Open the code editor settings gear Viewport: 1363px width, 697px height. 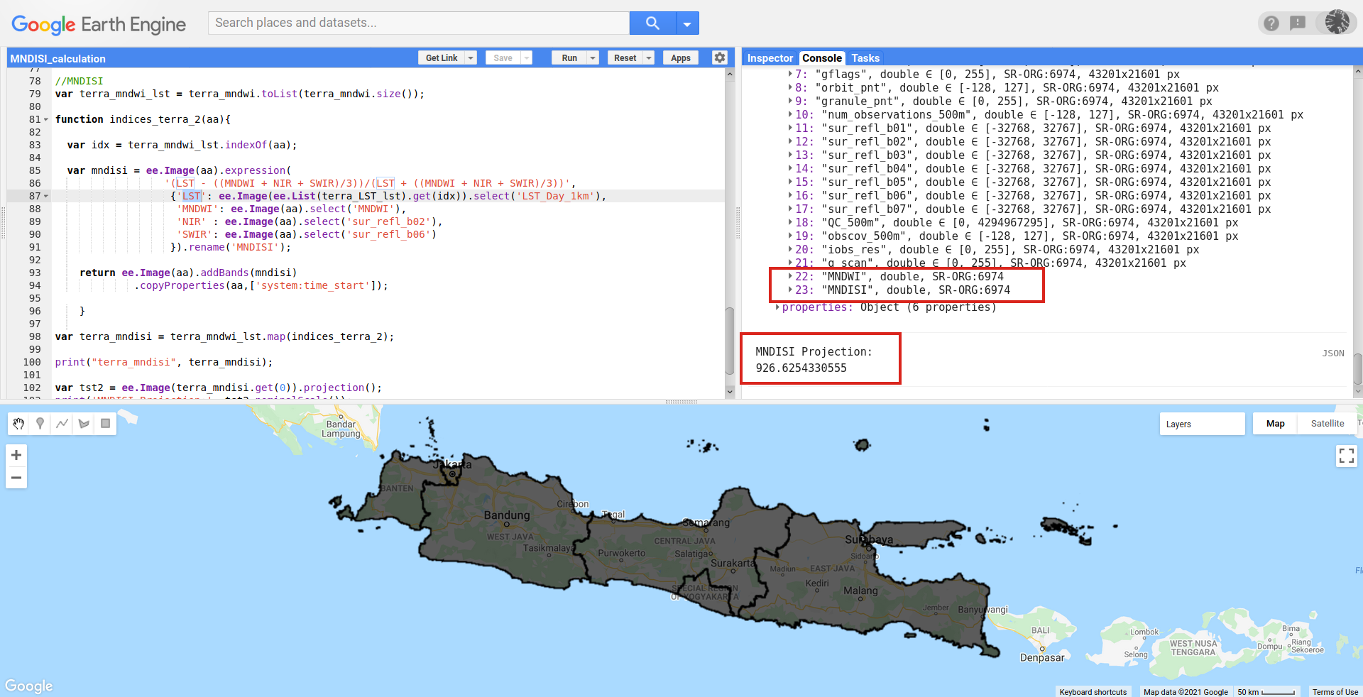[x=720, y=57]
